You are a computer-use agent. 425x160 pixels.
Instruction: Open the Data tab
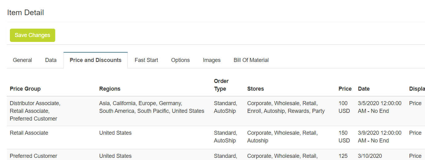(51, 60)
